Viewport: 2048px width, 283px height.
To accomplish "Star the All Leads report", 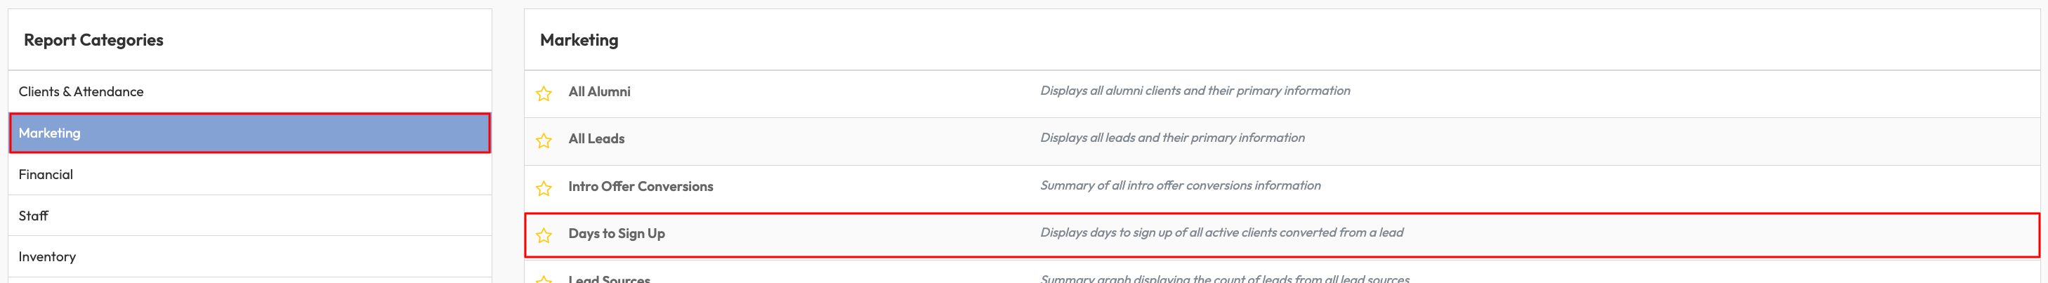I will click(x=544, y=140).
